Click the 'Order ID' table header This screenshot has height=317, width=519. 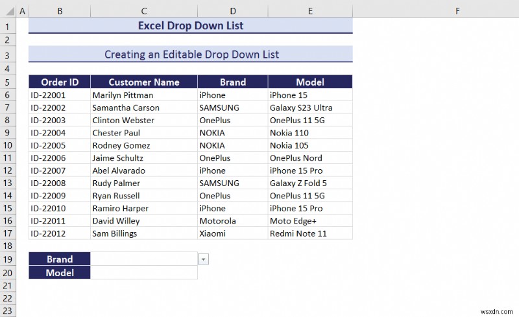60,82
